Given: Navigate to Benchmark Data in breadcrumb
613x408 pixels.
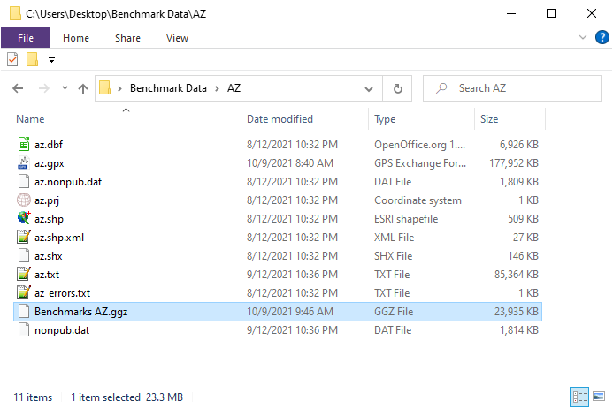Looking at the screenshot, I should [x=168, y=88].
